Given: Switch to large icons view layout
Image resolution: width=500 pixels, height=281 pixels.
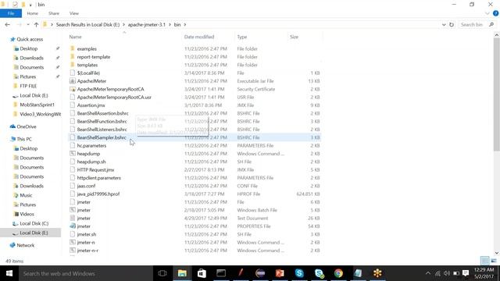Looking at the screenshot, I should click(x=494, y=261).
